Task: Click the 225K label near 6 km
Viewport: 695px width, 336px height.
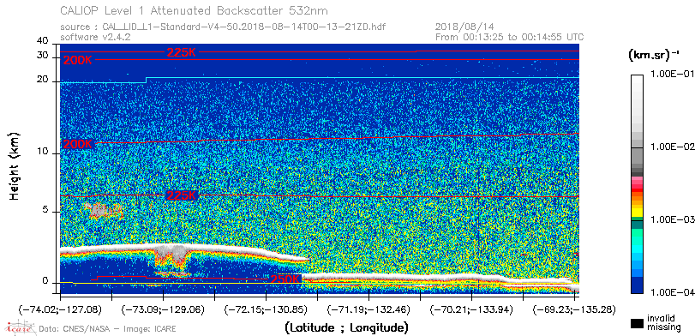Action: pyautogui.click(x=182, y=195)
